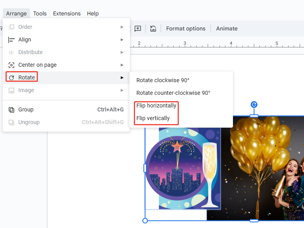Click the add comment toolbar icon
The width and height of the screenshot is (304, 228).
(137, 28)
